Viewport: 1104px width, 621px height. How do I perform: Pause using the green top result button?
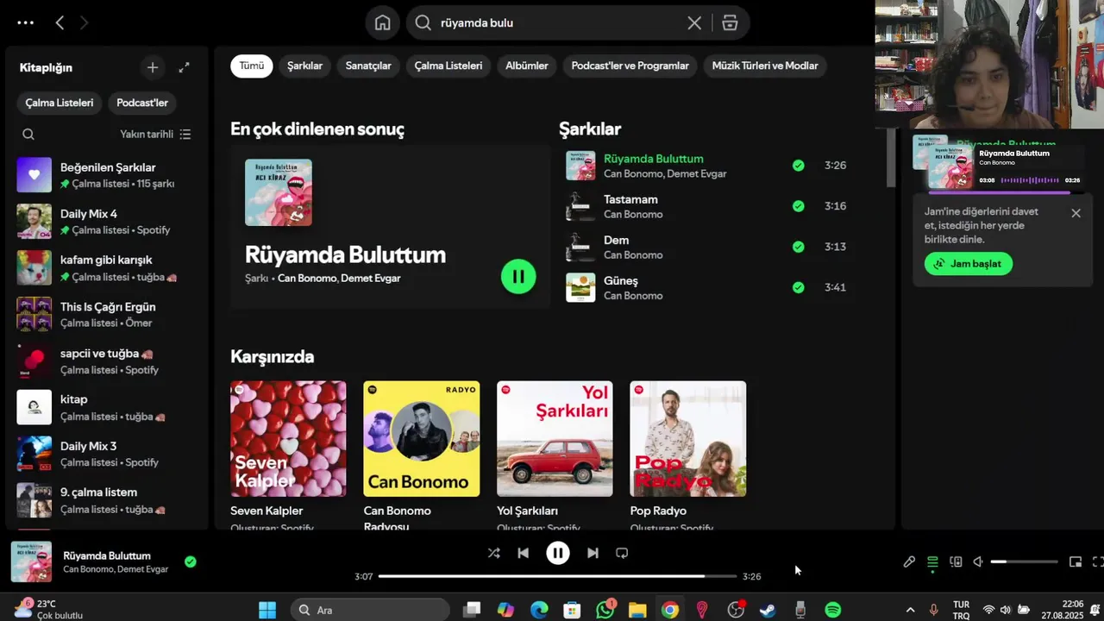click(518, 276)
